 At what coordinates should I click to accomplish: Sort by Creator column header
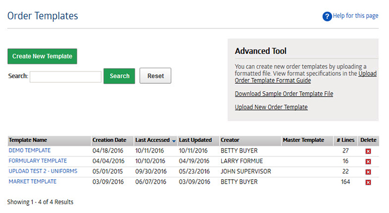[x=230, y=140]
